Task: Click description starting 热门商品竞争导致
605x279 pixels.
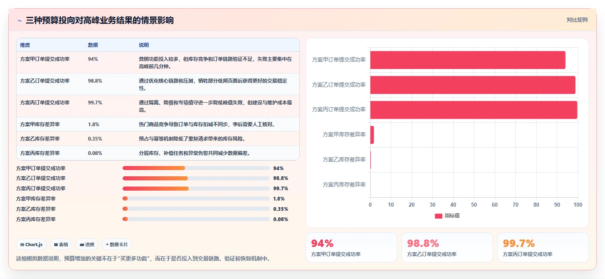Action: (206, 124)
